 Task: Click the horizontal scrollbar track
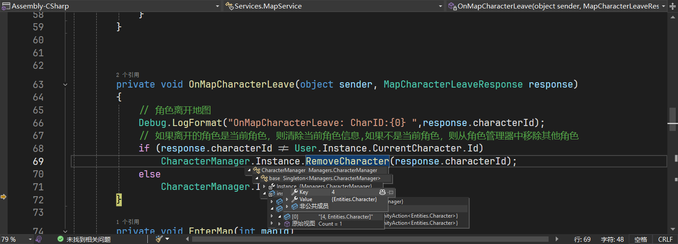tap(358, 239)
